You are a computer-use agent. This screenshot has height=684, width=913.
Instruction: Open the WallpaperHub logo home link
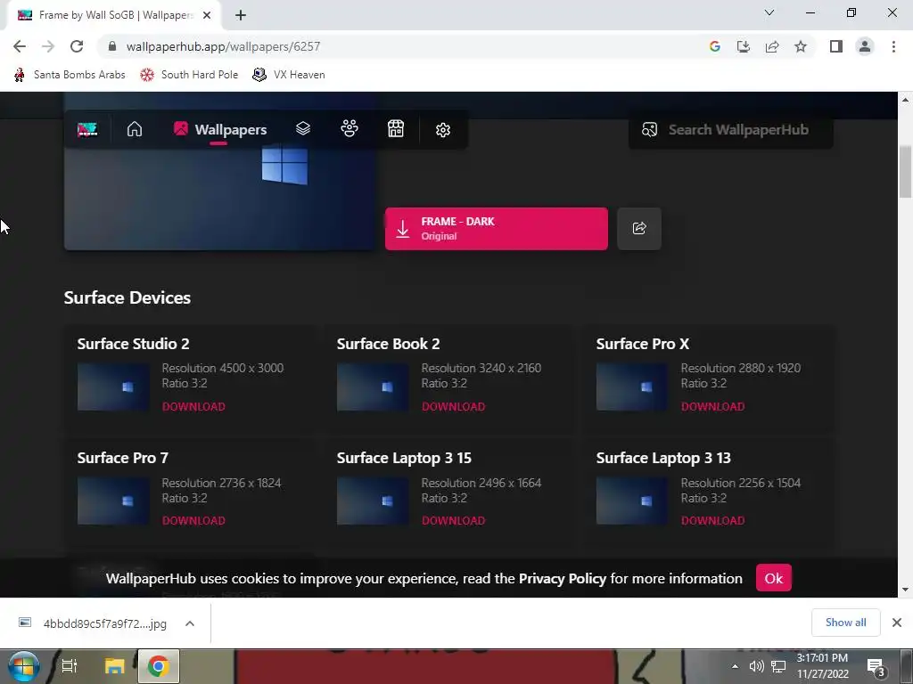point(87,129)
